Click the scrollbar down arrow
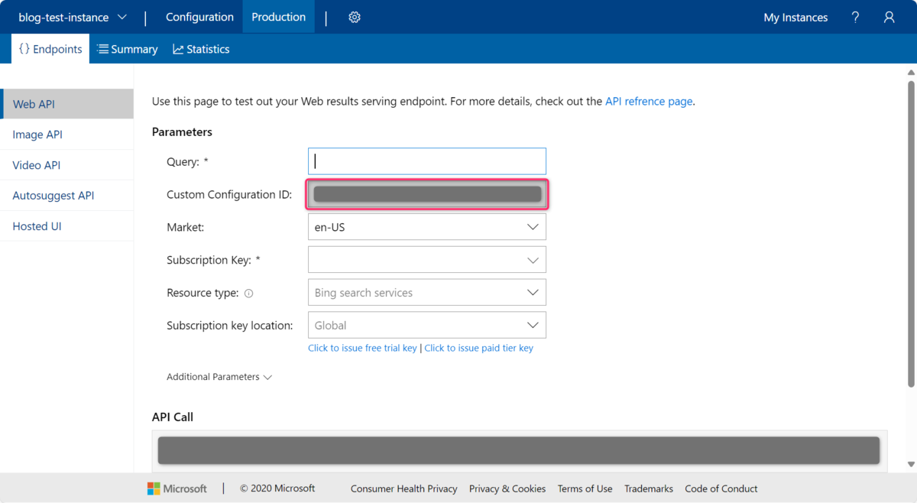 pyautogui.click(x=911, y=464)
